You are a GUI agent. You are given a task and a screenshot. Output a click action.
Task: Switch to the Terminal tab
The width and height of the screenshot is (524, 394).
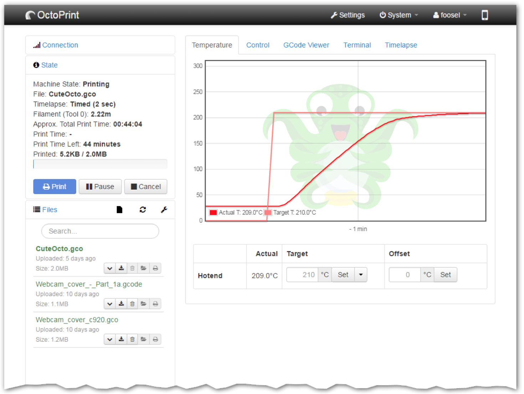pyautogui.click(x=357, y=45)
